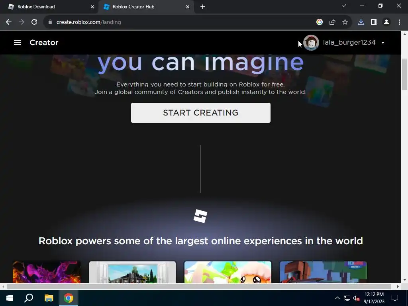This screenshot has width=408, height=306.
Task: Open Chrome three-dot menu
Action: (399, 22)
